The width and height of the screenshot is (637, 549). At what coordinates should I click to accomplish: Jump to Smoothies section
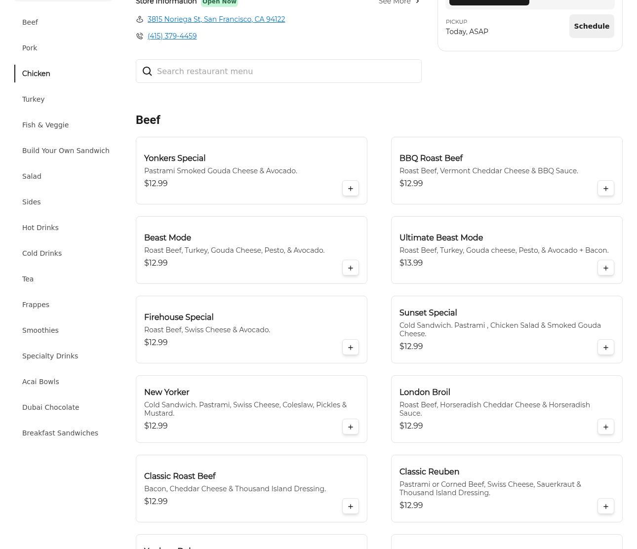tap(40, 330)
